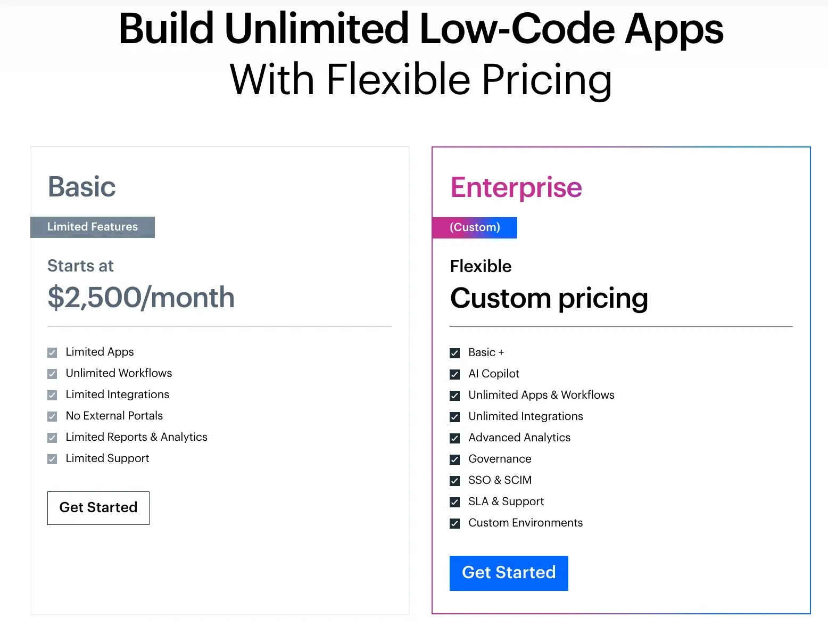Image resolution: width=828 pixels, height=625 pixels.
Task: Toggle the Unlimited Integrations checkbox
Action: coord(455,417)
